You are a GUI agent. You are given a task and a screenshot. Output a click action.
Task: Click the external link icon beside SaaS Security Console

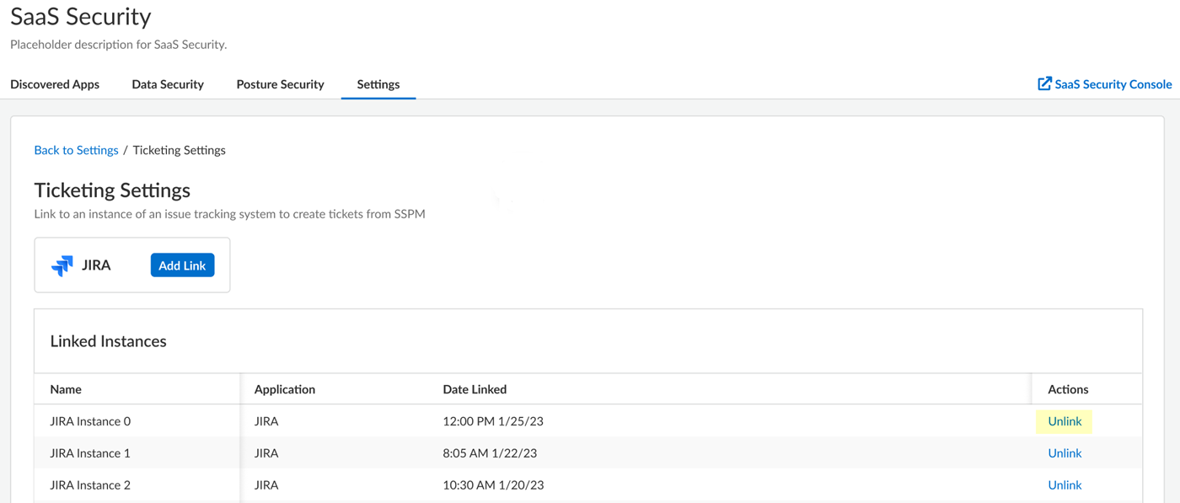point(1044,83)
